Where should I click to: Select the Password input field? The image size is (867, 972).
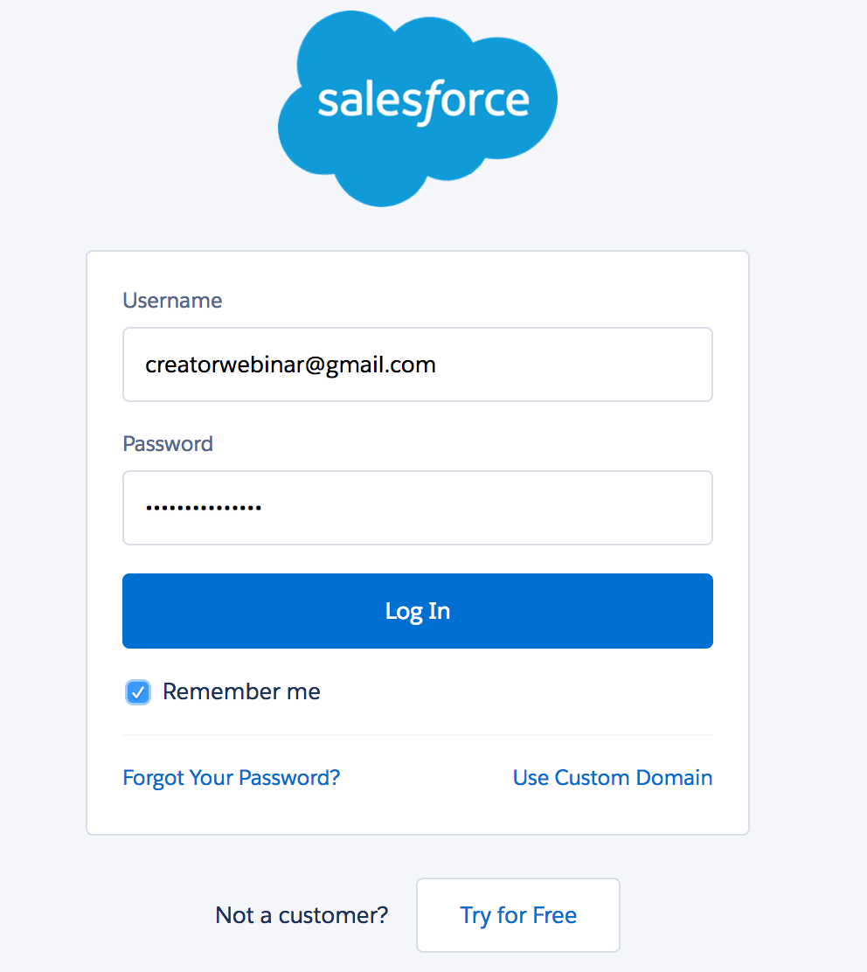[x=417, y=508]
